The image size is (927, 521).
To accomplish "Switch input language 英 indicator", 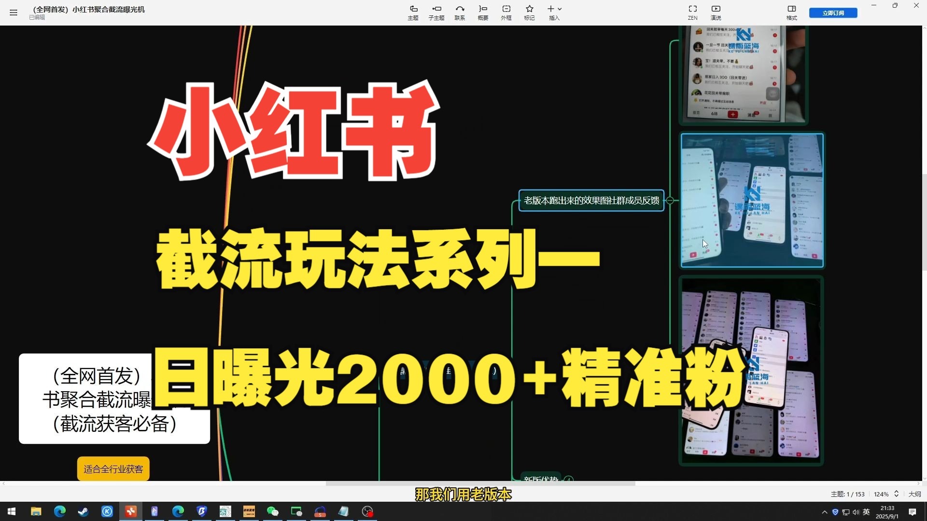I will 867,512.
